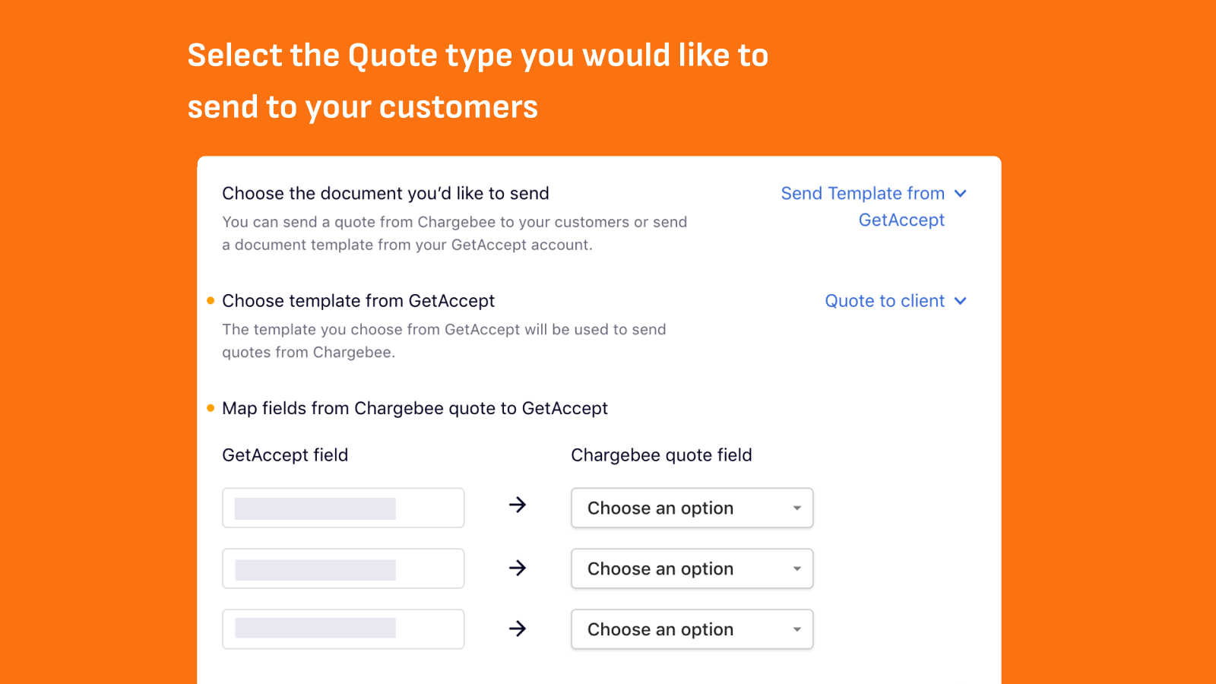Select the second GetAccept field input box
Image resolution: width=1216 pixels, height=684 pixels.
point(343,568)
